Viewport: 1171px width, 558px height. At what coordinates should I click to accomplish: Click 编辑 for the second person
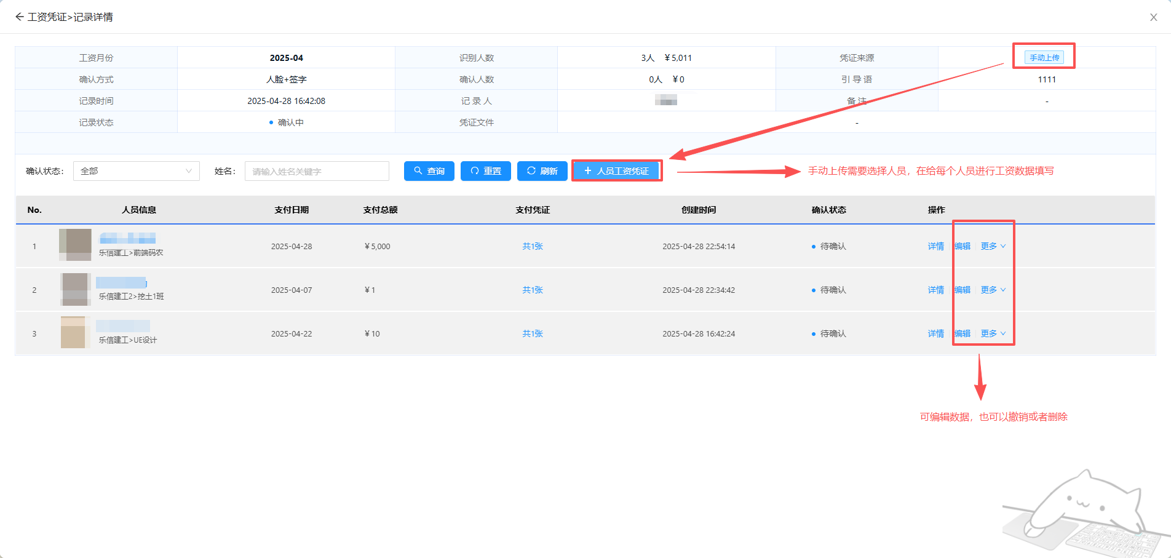963,290
